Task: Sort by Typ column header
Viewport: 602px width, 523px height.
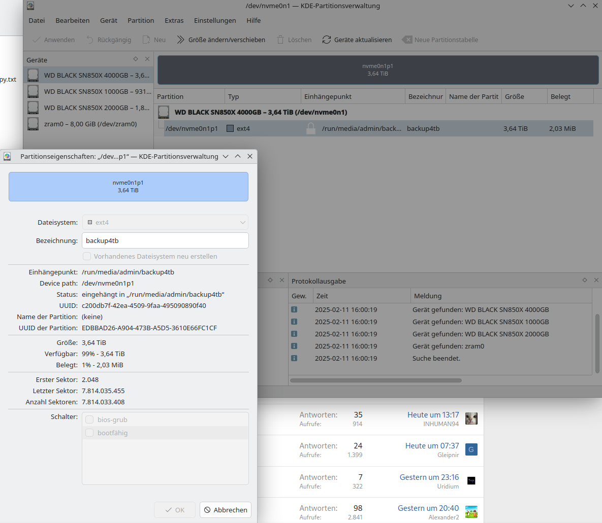Action: tap(263, 96)
